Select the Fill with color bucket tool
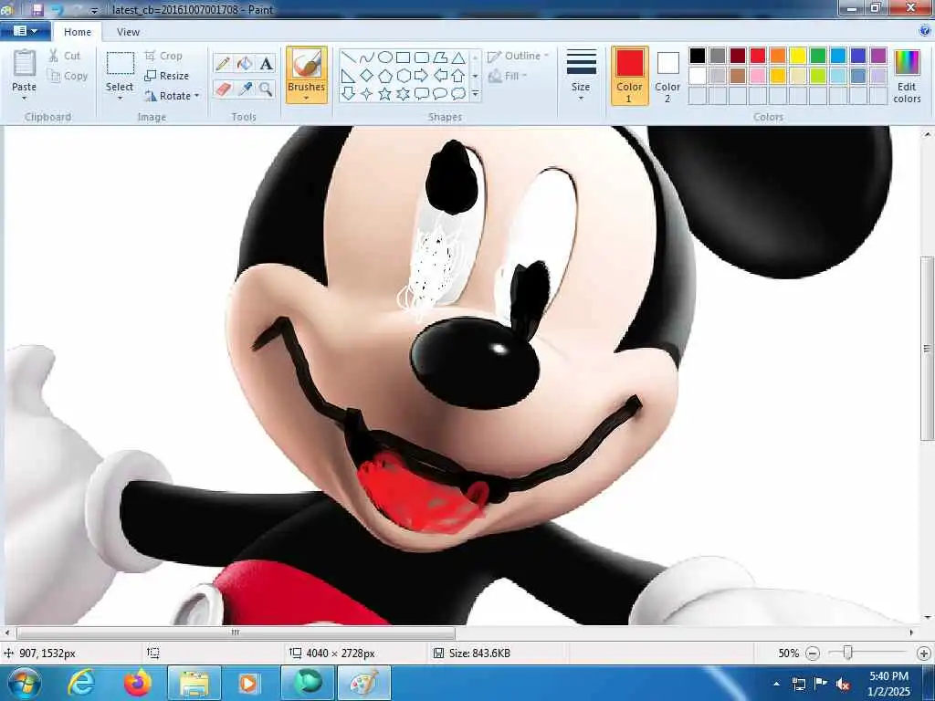 coord(245,63)
